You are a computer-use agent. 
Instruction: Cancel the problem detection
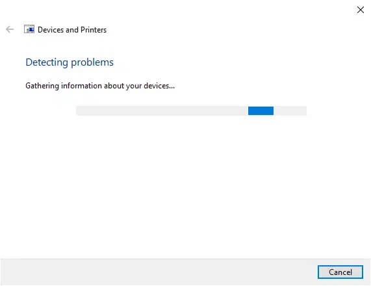340,272
